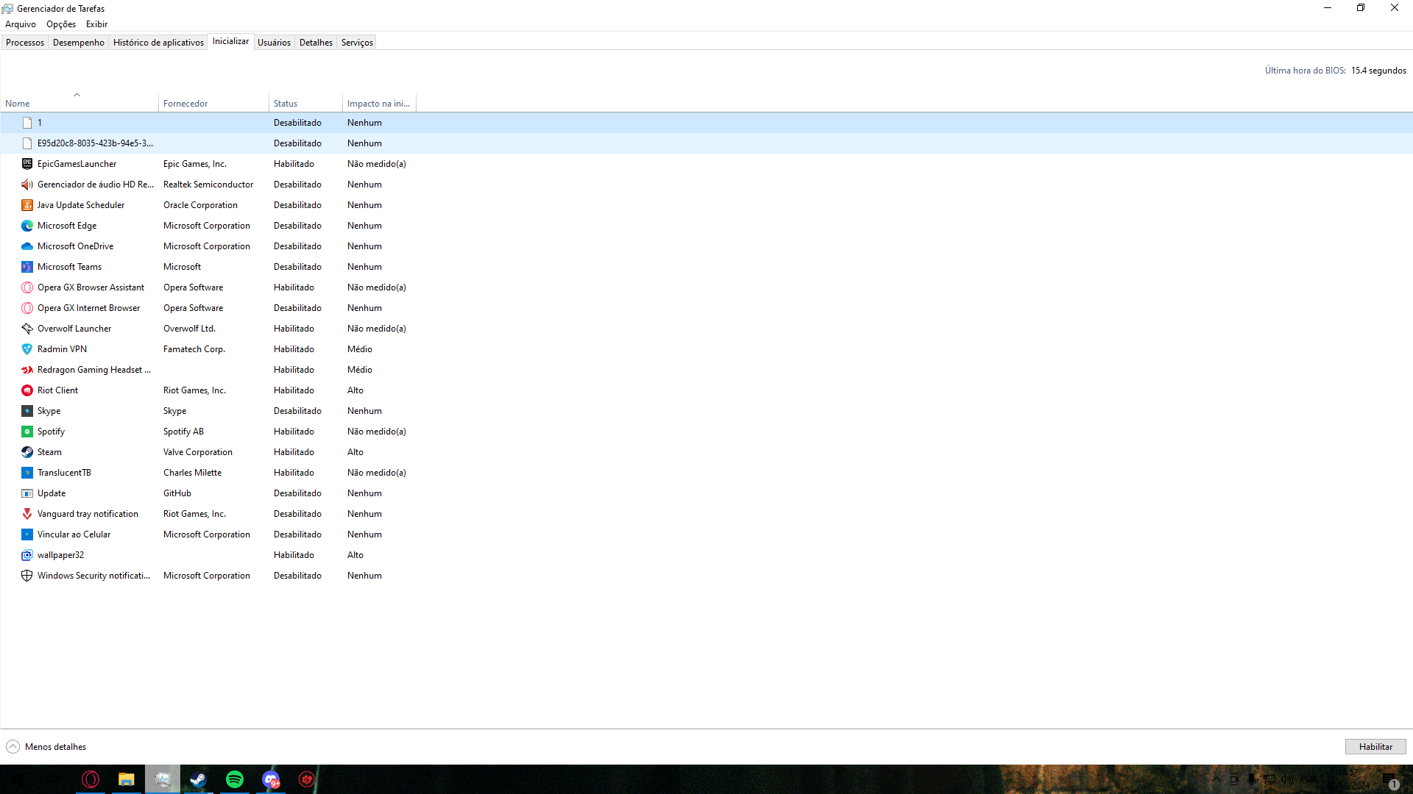This screenshot has width=1413, height=794.
Task: Click Oracle Corporation vendor cell
Action: click(x=200, y=205)
